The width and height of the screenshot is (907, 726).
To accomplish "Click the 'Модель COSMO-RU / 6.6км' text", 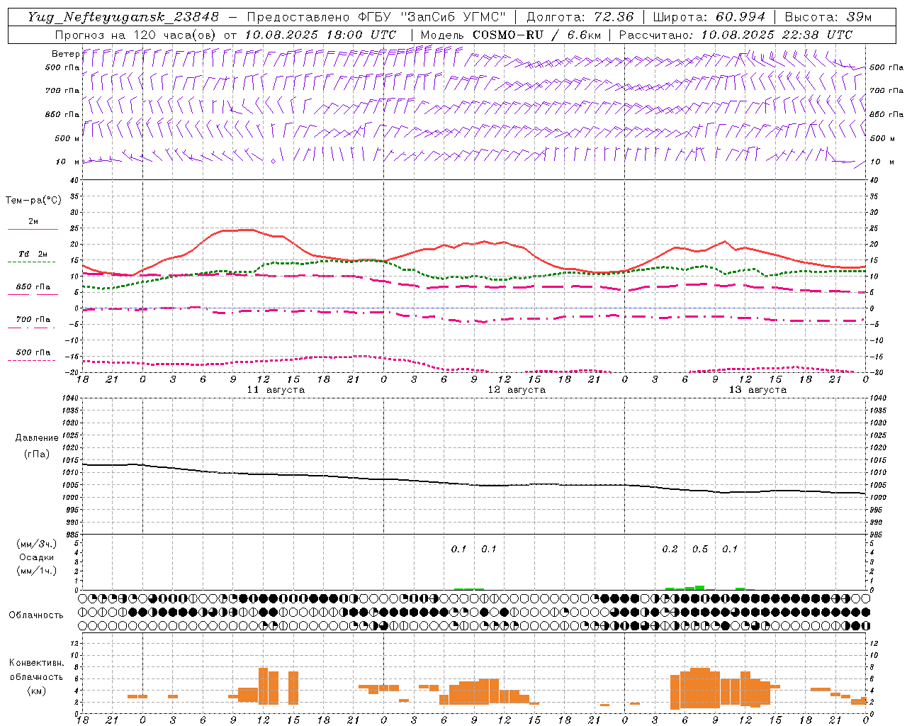I will (x=510, y=35).
